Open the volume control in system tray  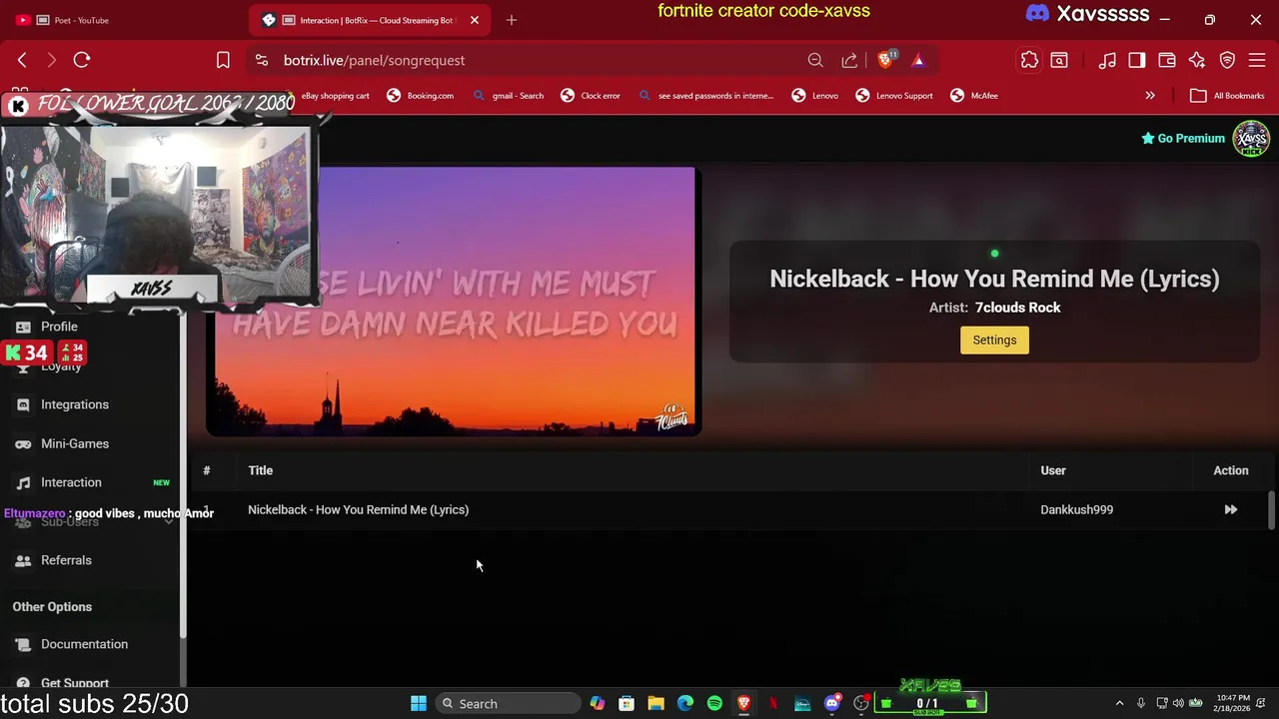(x=1177, y=703)
